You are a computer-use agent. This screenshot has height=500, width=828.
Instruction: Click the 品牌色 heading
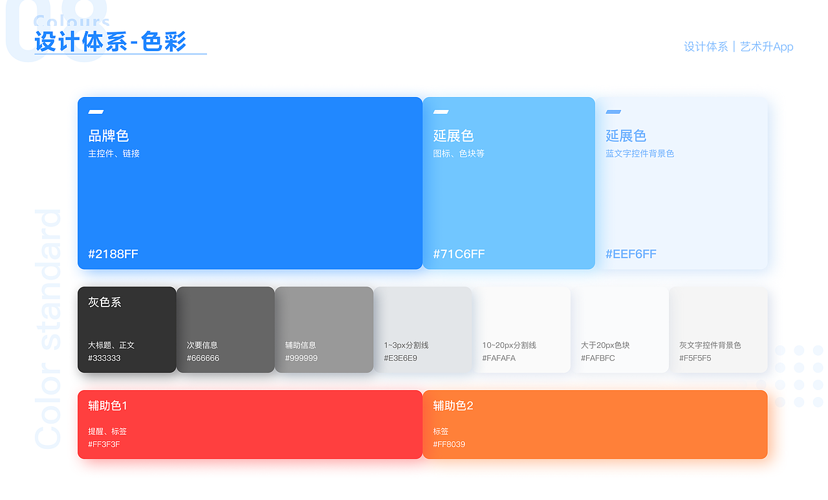(x=109, y=136)
